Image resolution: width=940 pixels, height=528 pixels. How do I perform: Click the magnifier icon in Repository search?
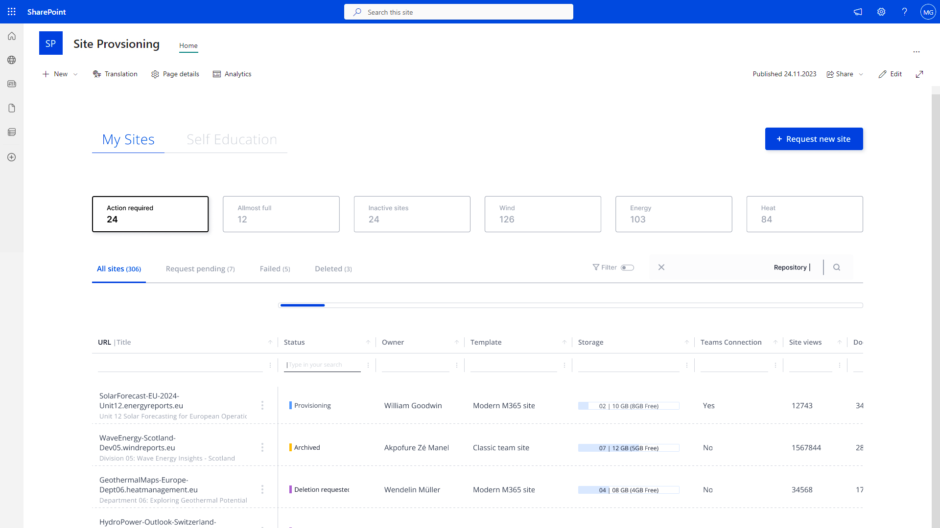837,267
